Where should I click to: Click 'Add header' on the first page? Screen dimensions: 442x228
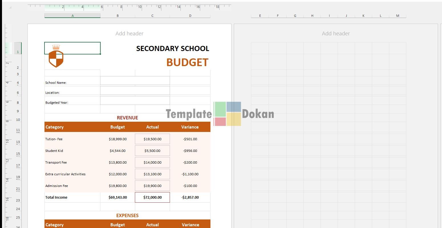coord(129,34)
